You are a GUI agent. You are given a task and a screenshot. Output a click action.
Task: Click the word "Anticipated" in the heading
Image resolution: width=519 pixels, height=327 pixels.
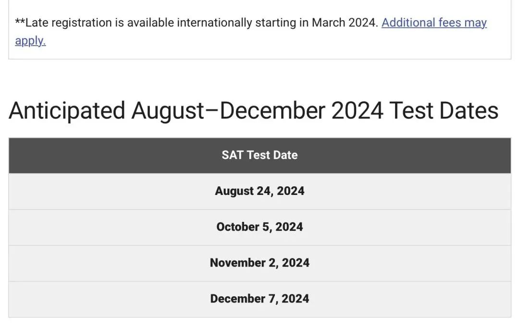point(67,111)
